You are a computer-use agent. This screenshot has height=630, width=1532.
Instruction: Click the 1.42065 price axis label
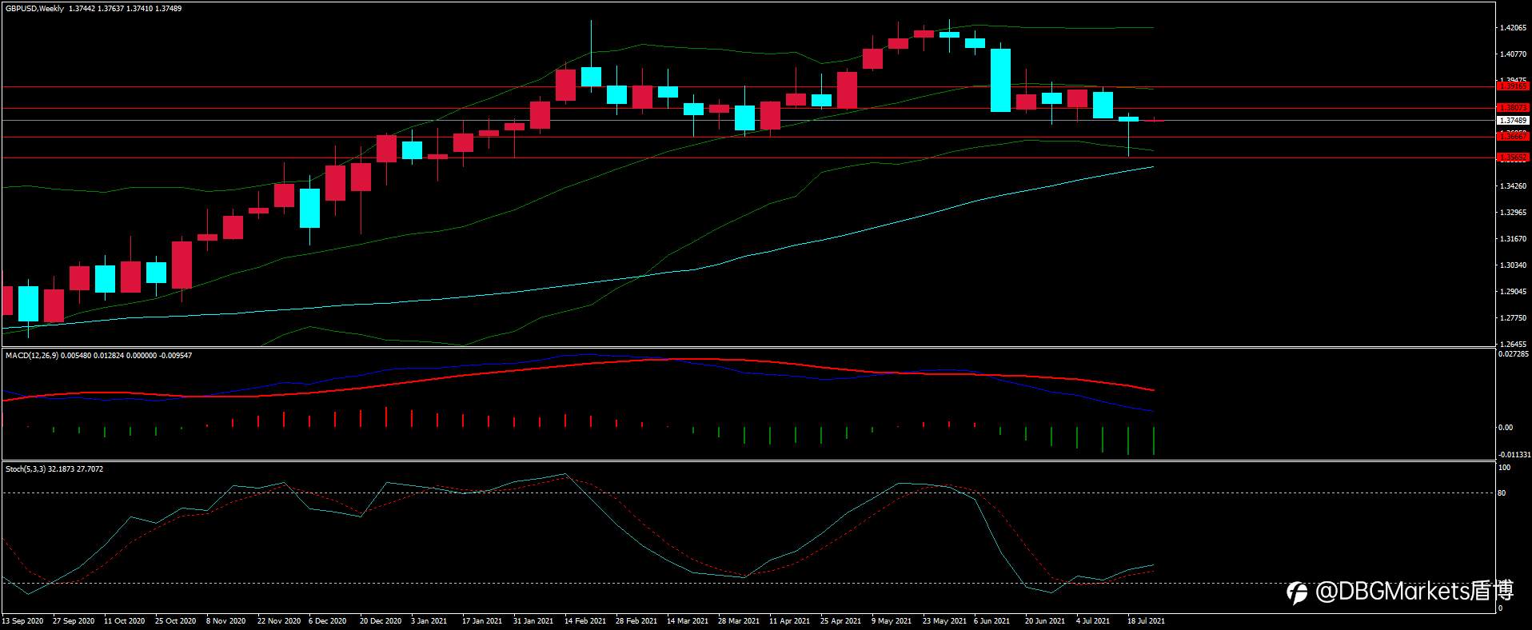pyautogui.click(x=1512, y=28)
